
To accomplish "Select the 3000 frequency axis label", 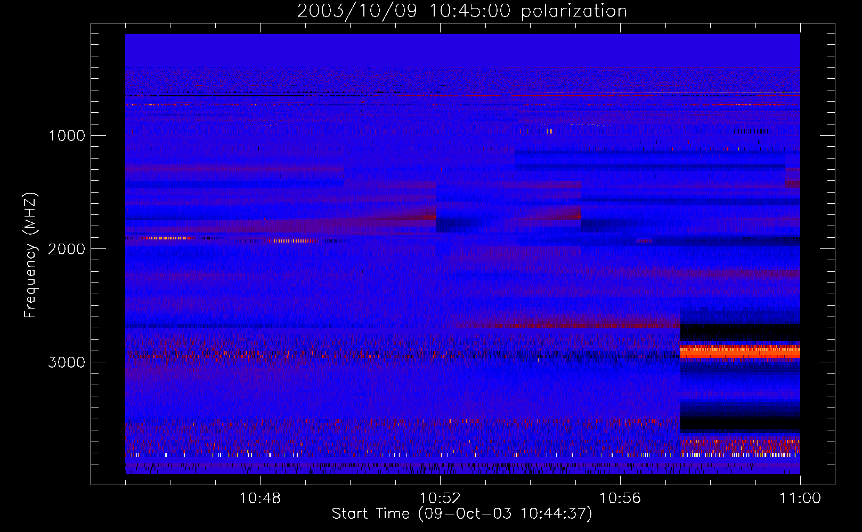I will pos(67,362).
